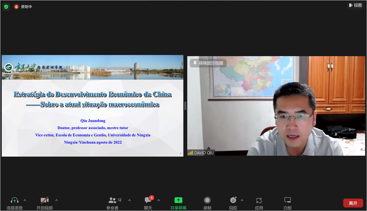Click the divider handle between slide and video
The height and width of the screenshot is (211, 367).
(x=185, y=106)
